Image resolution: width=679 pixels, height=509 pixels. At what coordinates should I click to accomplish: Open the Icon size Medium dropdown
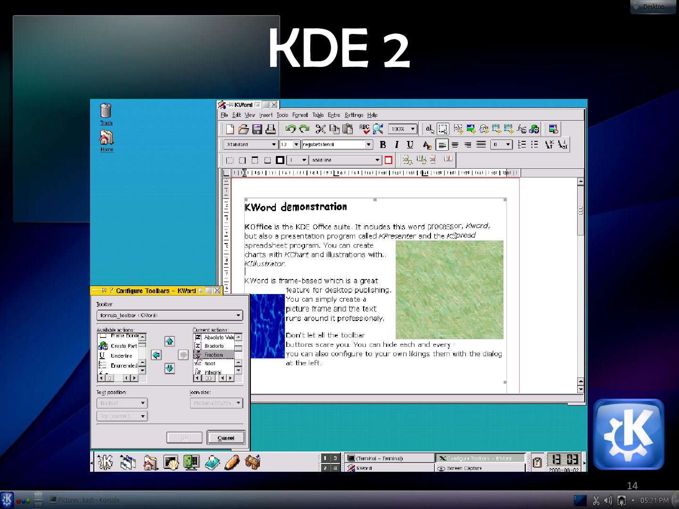pyautogui.click(x=216, y=403)
